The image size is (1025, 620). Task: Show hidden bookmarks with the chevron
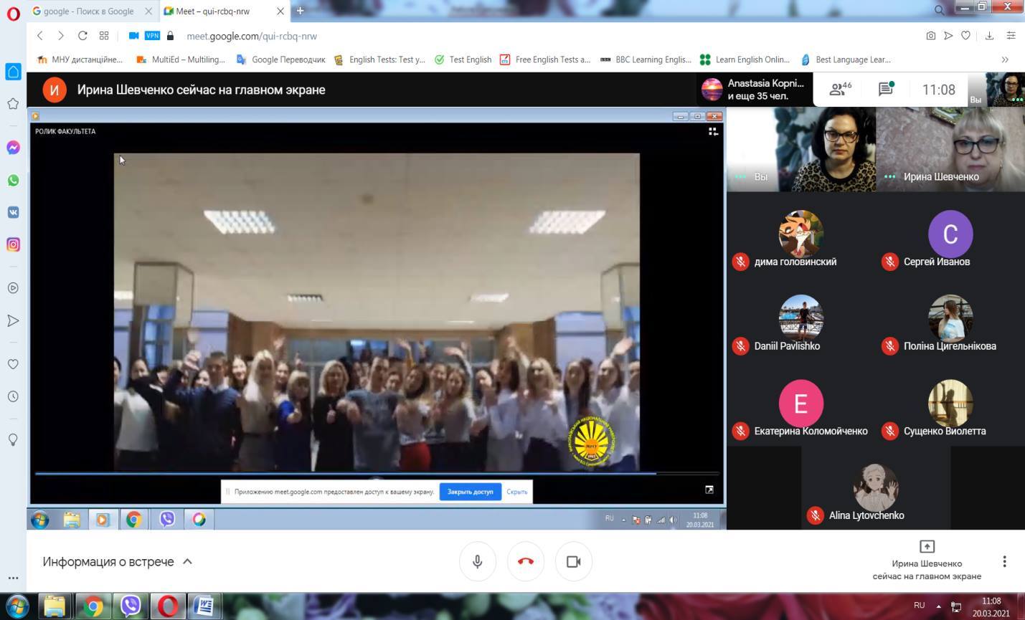coord(1005,59)
